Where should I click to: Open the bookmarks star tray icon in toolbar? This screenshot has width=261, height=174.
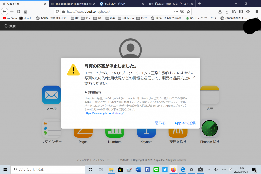[x=220, y=12]
